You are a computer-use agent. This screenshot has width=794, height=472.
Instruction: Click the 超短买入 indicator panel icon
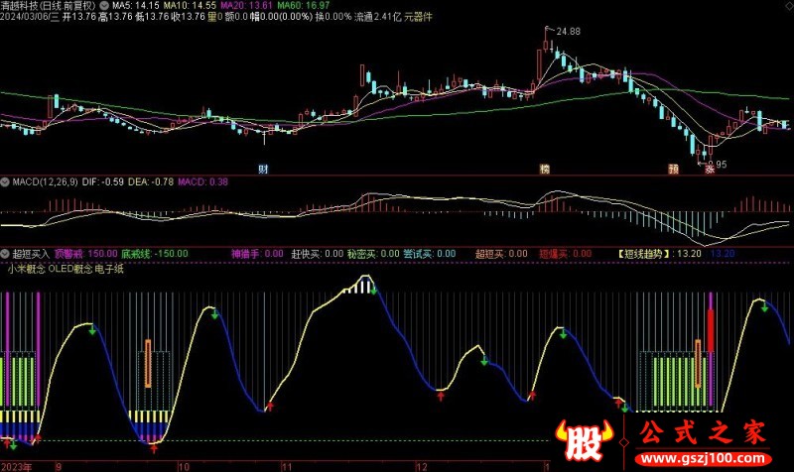5,254
